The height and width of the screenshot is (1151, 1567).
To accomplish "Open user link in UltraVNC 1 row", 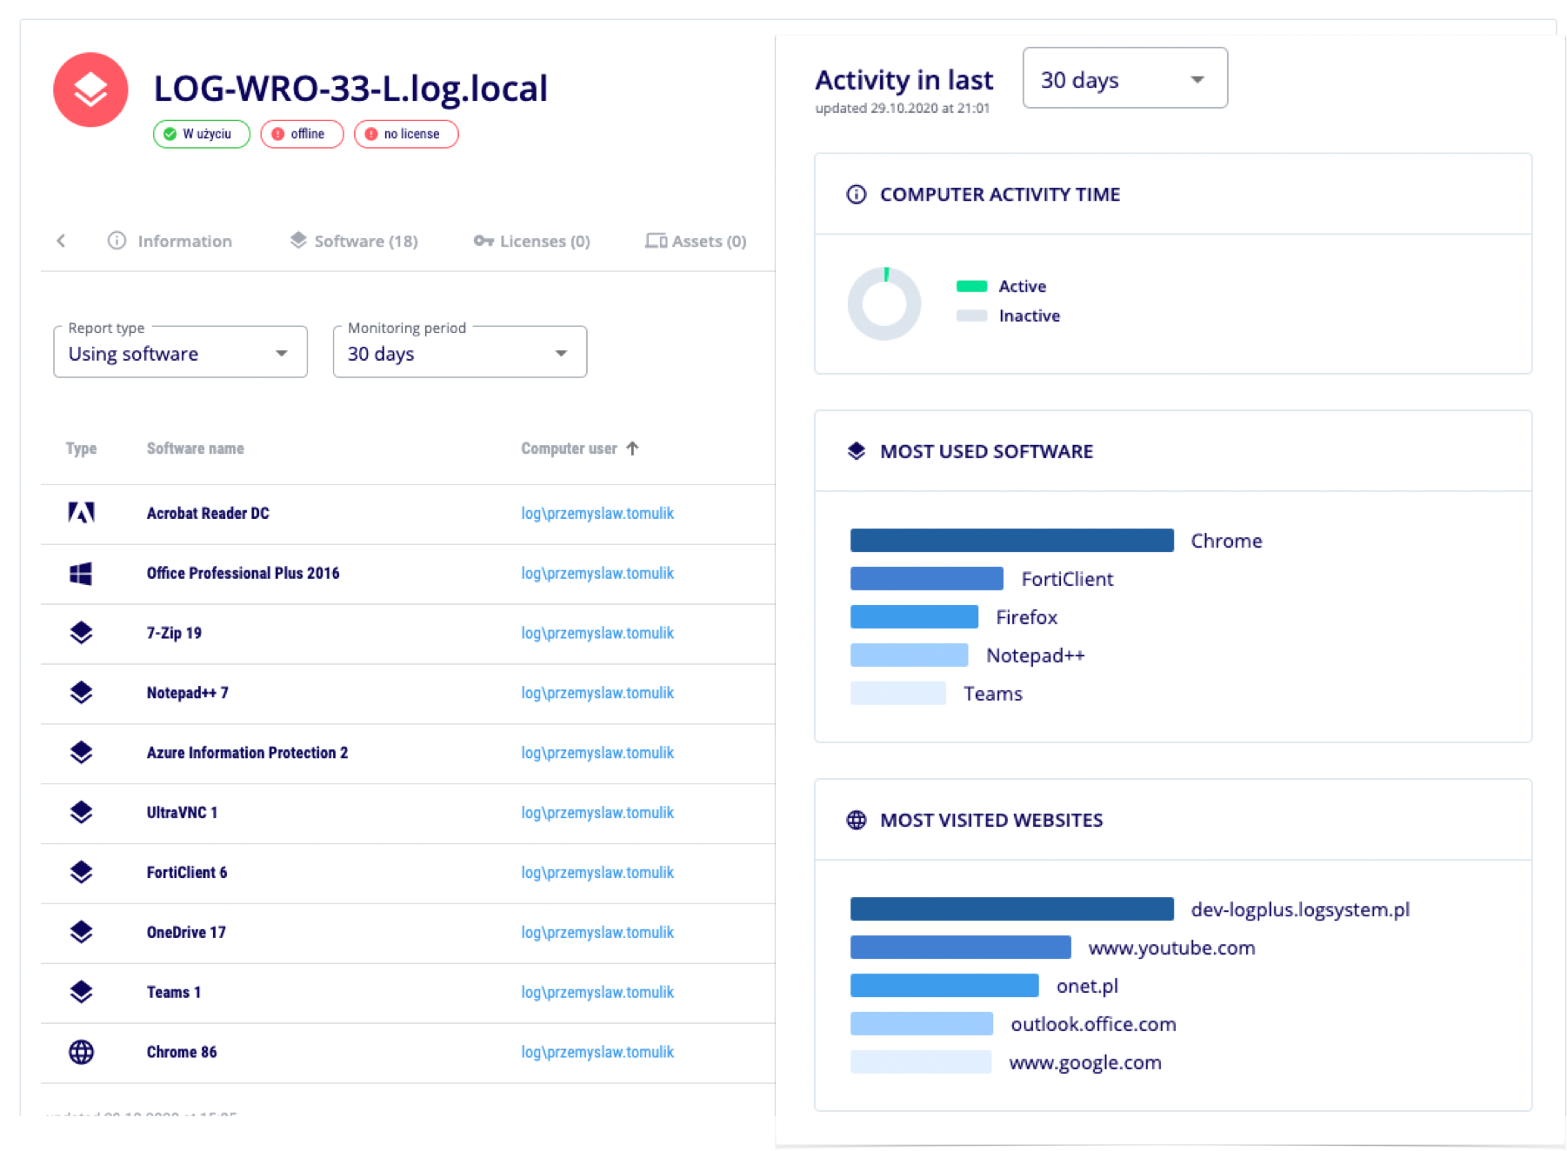I will [x=597, y=813].
